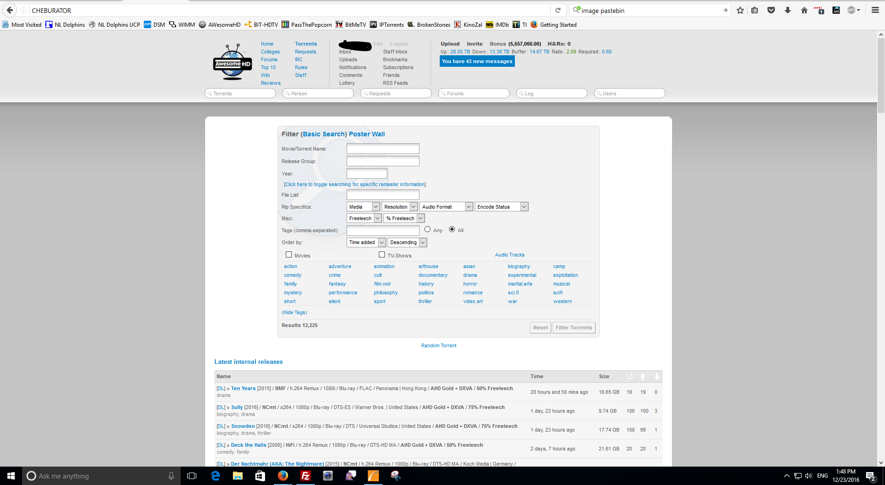Image resolution: width=885 pixels, height=485 pixels.
Task: Switch to Firefox taskbar icon
Action: [x=283, y=476]
